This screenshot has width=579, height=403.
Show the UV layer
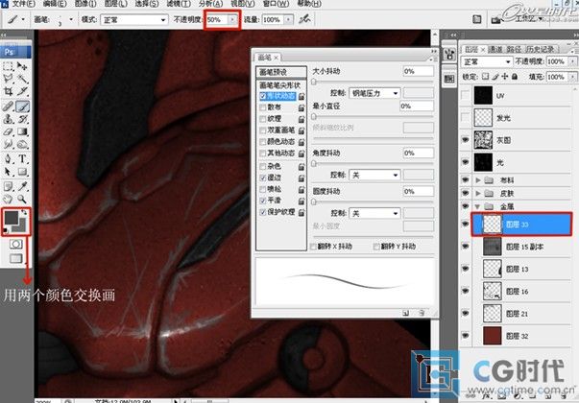(x=466, y=96)
